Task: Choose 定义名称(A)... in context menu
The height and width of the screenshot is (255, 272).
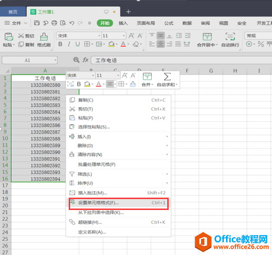Action: point(118,232)
